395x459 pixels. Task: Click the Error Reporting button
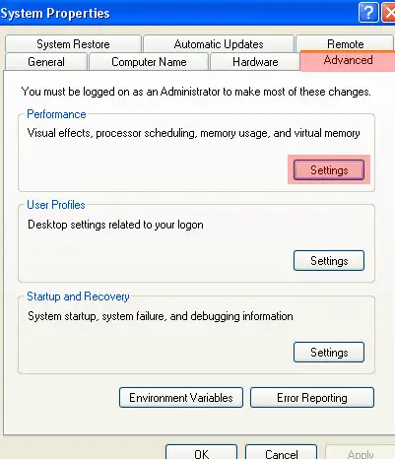point(312,398)
